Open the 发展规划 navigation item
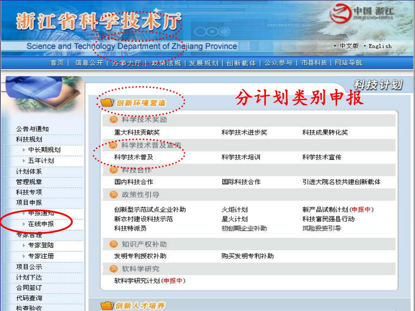This screenshot has width=415, height=311. click(x=204, y=63)
